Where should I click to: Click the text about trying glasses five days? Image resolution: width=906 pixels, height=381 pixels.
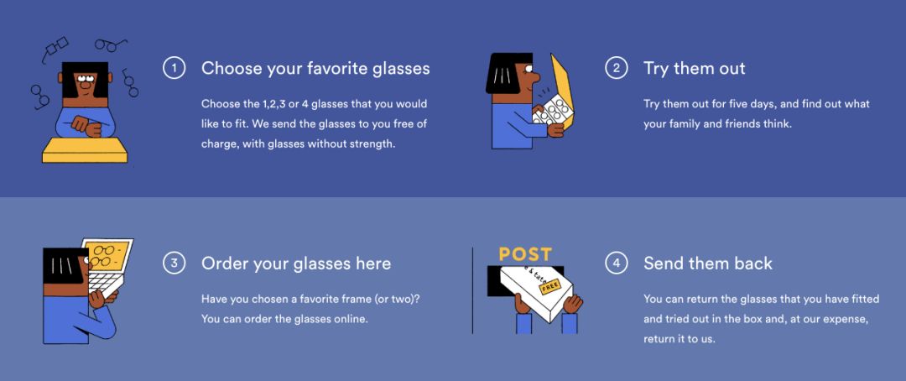click(756, 113)
